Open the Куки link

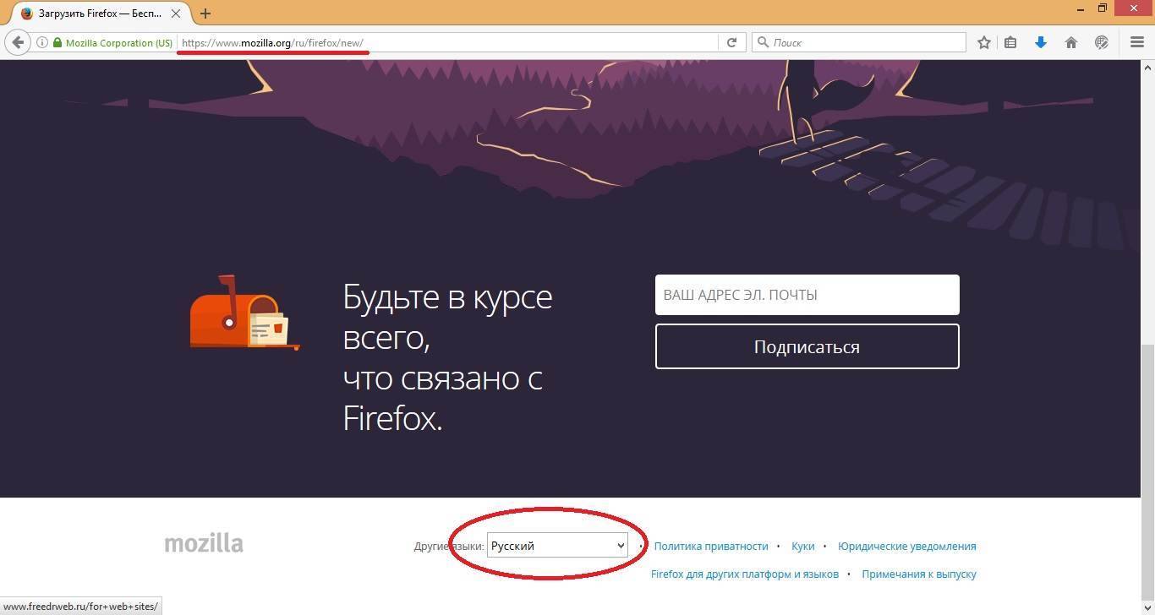point(802,547)
